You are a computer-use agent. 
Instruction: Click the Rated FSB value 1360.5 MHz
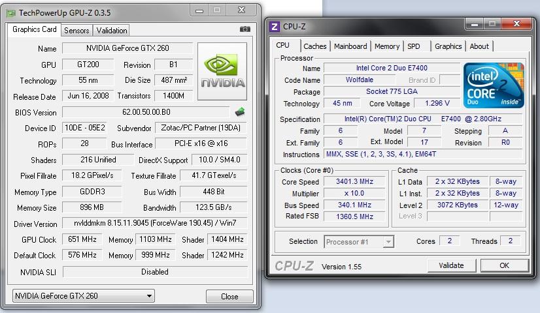354,216
